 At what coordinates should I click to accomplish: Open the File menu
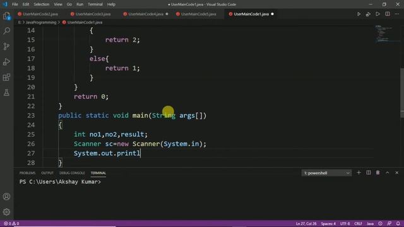point(15,4)
